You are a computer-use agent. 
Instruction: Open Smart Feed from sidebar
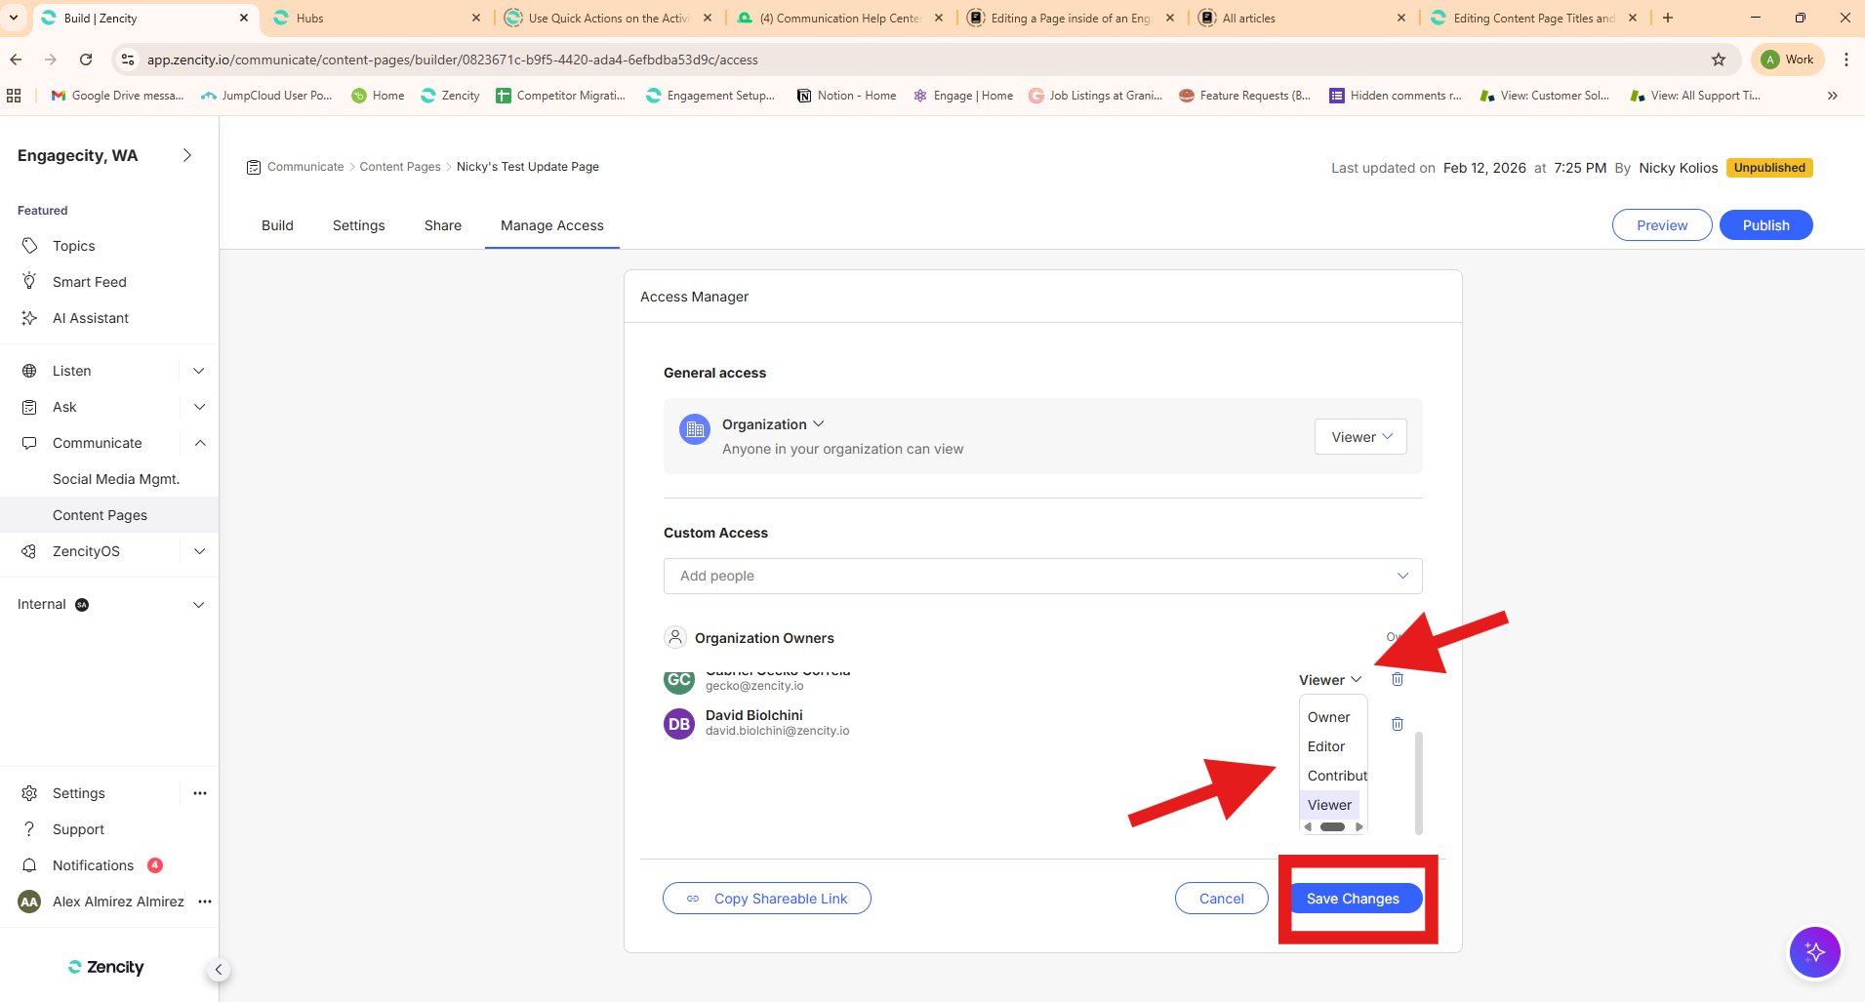pos(89,282)
